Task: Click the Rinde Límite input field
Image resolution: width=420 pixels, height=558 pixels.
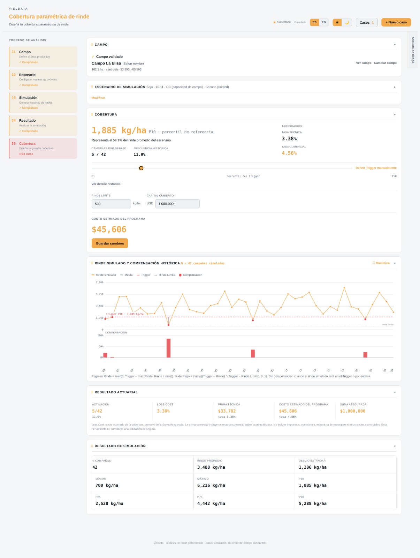Action: 111,204
